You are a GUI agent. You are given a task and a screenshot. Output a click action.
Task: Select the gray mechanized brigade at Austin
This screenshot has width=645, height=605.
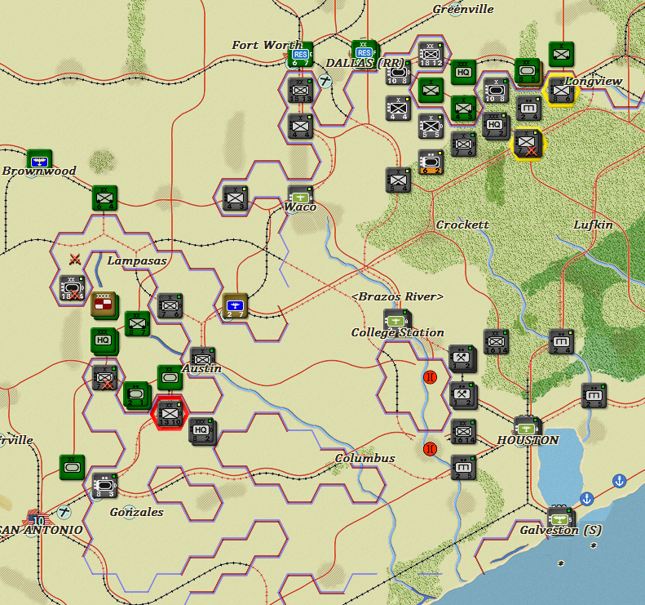coord(202,357)
